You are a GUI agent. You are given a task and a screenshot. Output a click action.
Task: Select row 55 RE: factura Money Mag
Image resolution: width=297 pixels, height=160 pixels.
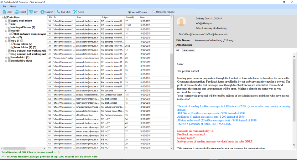tap(109, 111)
